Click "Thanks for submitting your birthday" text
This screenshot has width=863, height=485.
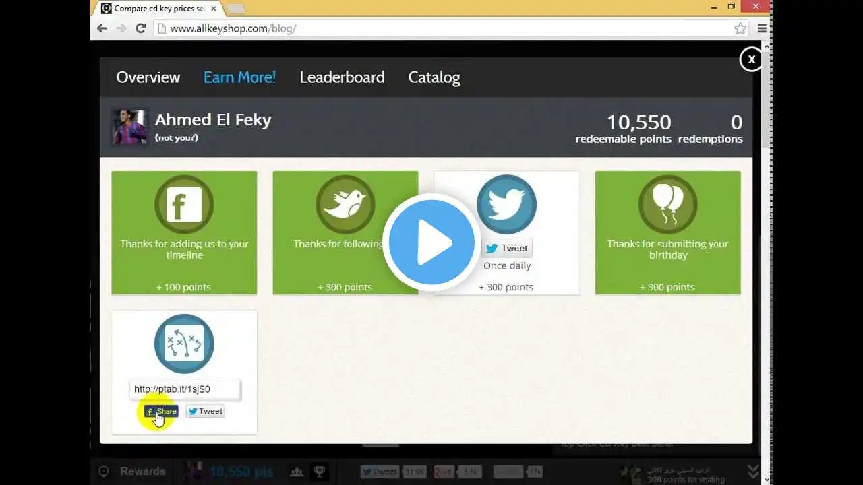[667, 249]
